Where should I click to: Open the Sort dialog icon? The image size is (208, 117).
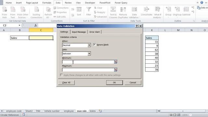[79, 11]
